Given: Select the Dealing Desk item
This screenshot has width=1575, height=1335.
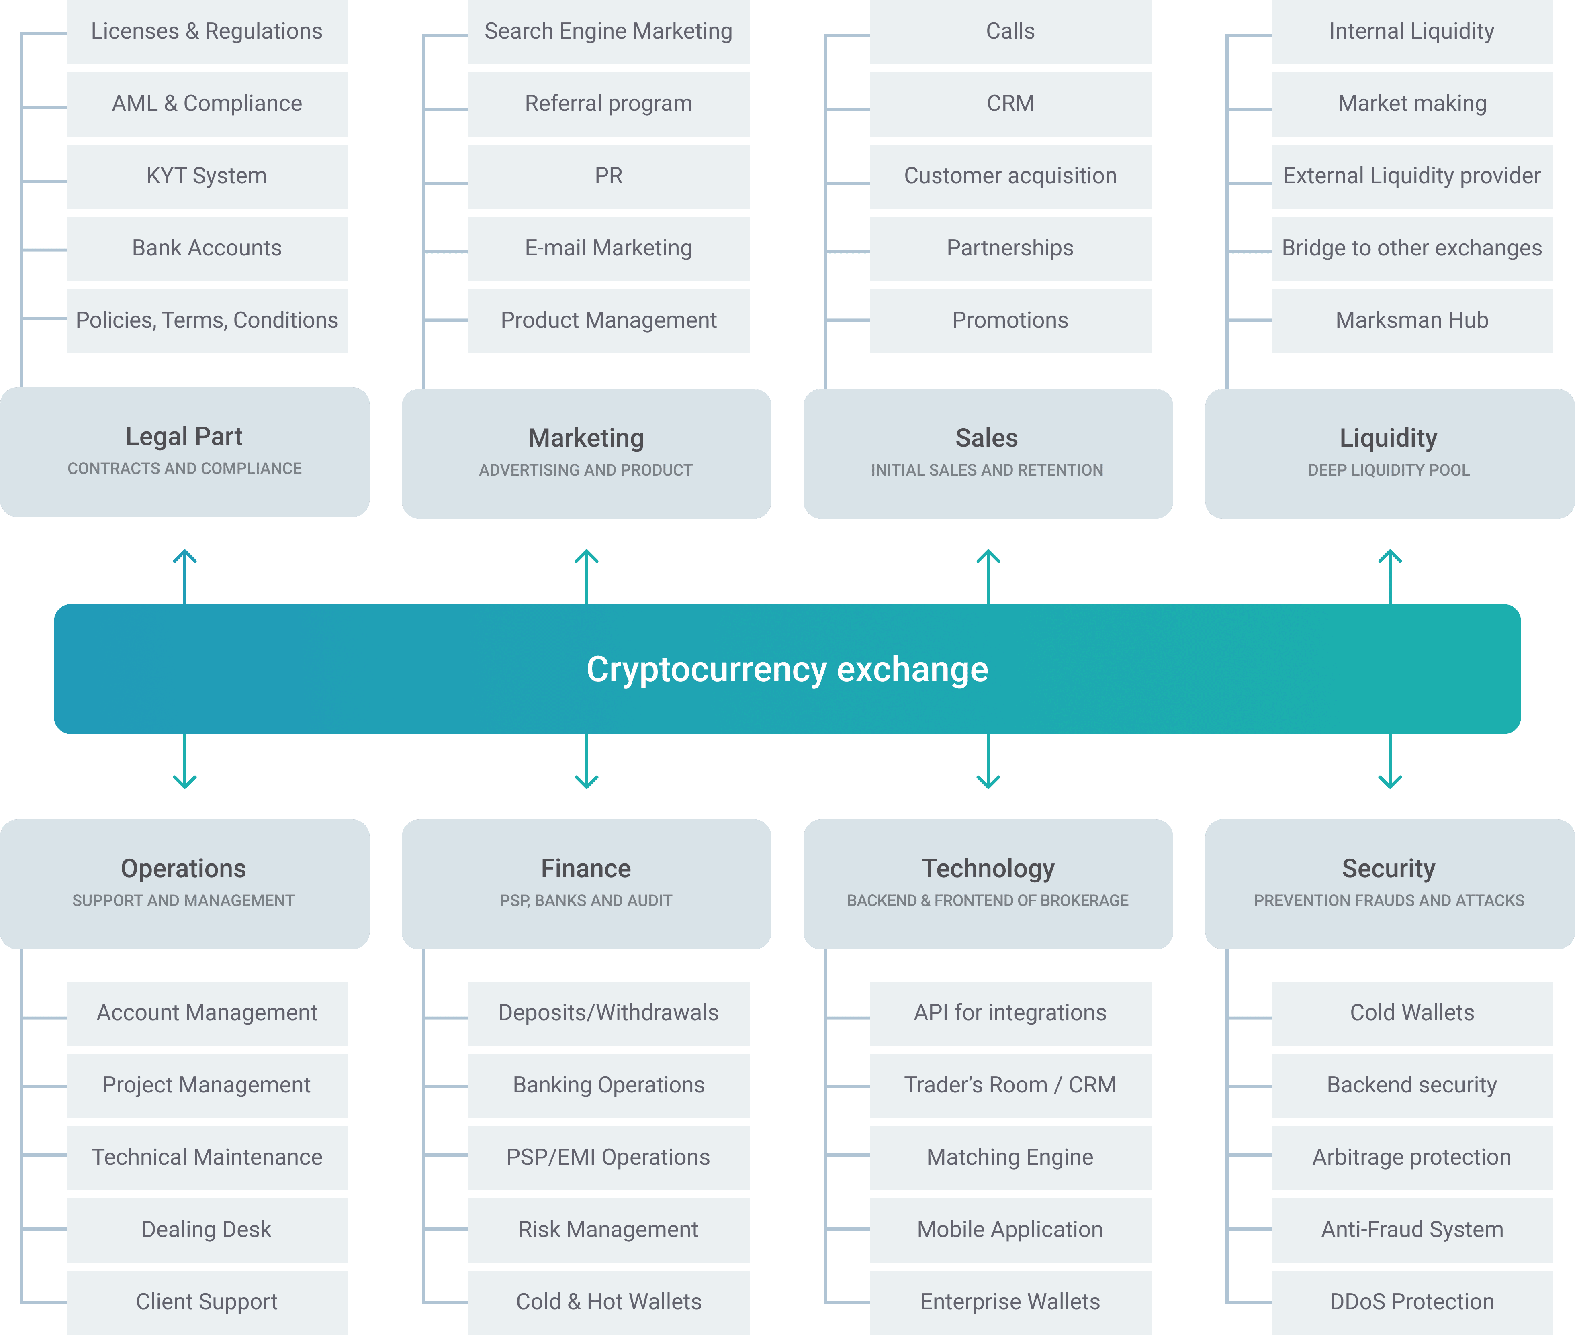Looking at the screenshot, I should pyautogui.click(x=207, y=1230).
